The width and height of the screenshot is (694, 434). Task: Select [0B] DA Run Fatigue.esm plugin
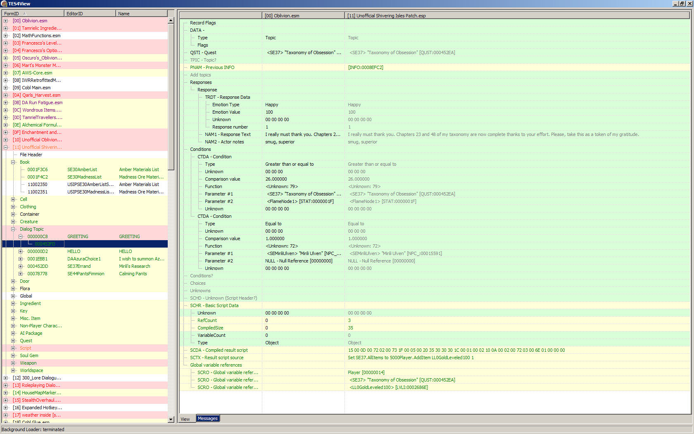pos(38,103)
